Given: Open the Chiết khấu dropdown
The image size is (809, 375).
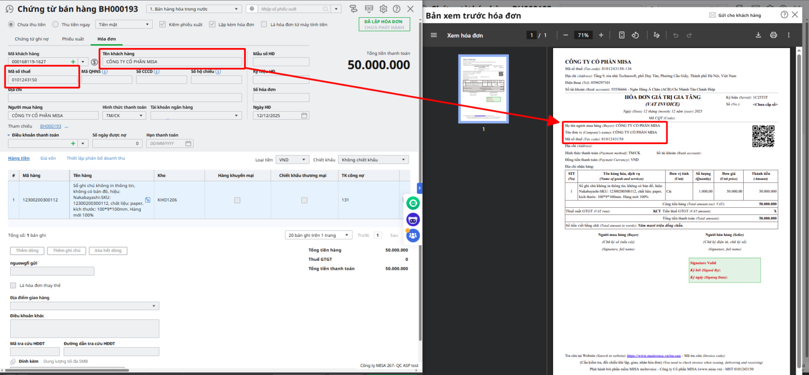Looking at the screenshot, I should [x=373, y=160].
